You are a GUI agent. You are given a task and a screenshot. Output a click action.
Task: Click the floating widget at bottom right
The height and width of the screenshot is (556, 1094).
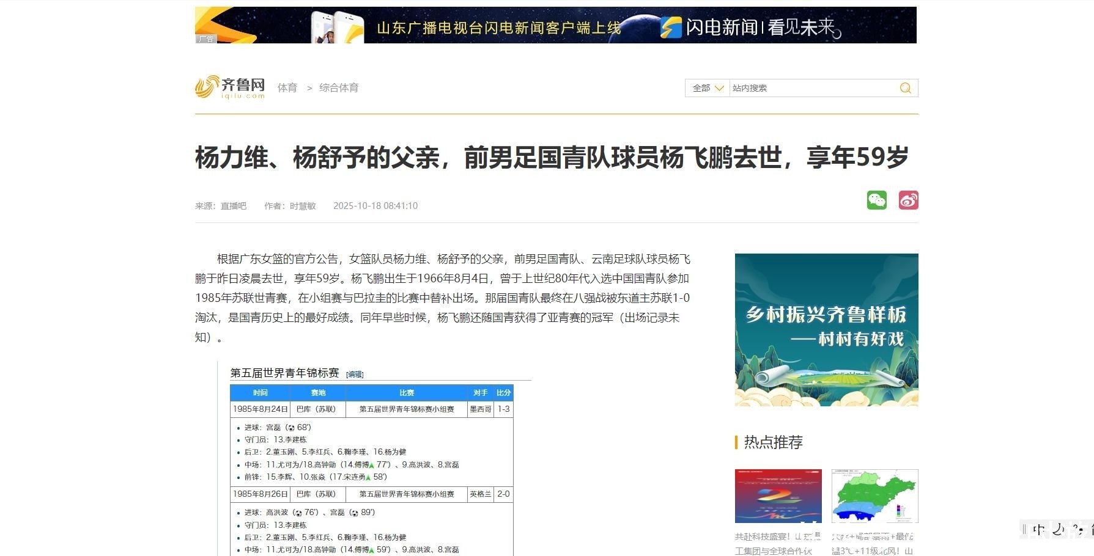(1057, 530)
